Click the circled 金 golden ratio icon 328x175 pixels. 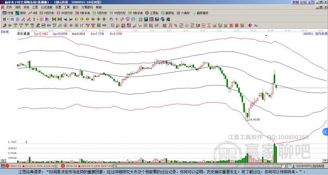(187, 26)
